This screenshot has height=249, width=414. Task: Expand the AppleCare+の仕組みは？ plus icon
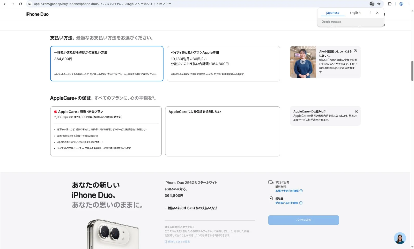pos(357,111)
